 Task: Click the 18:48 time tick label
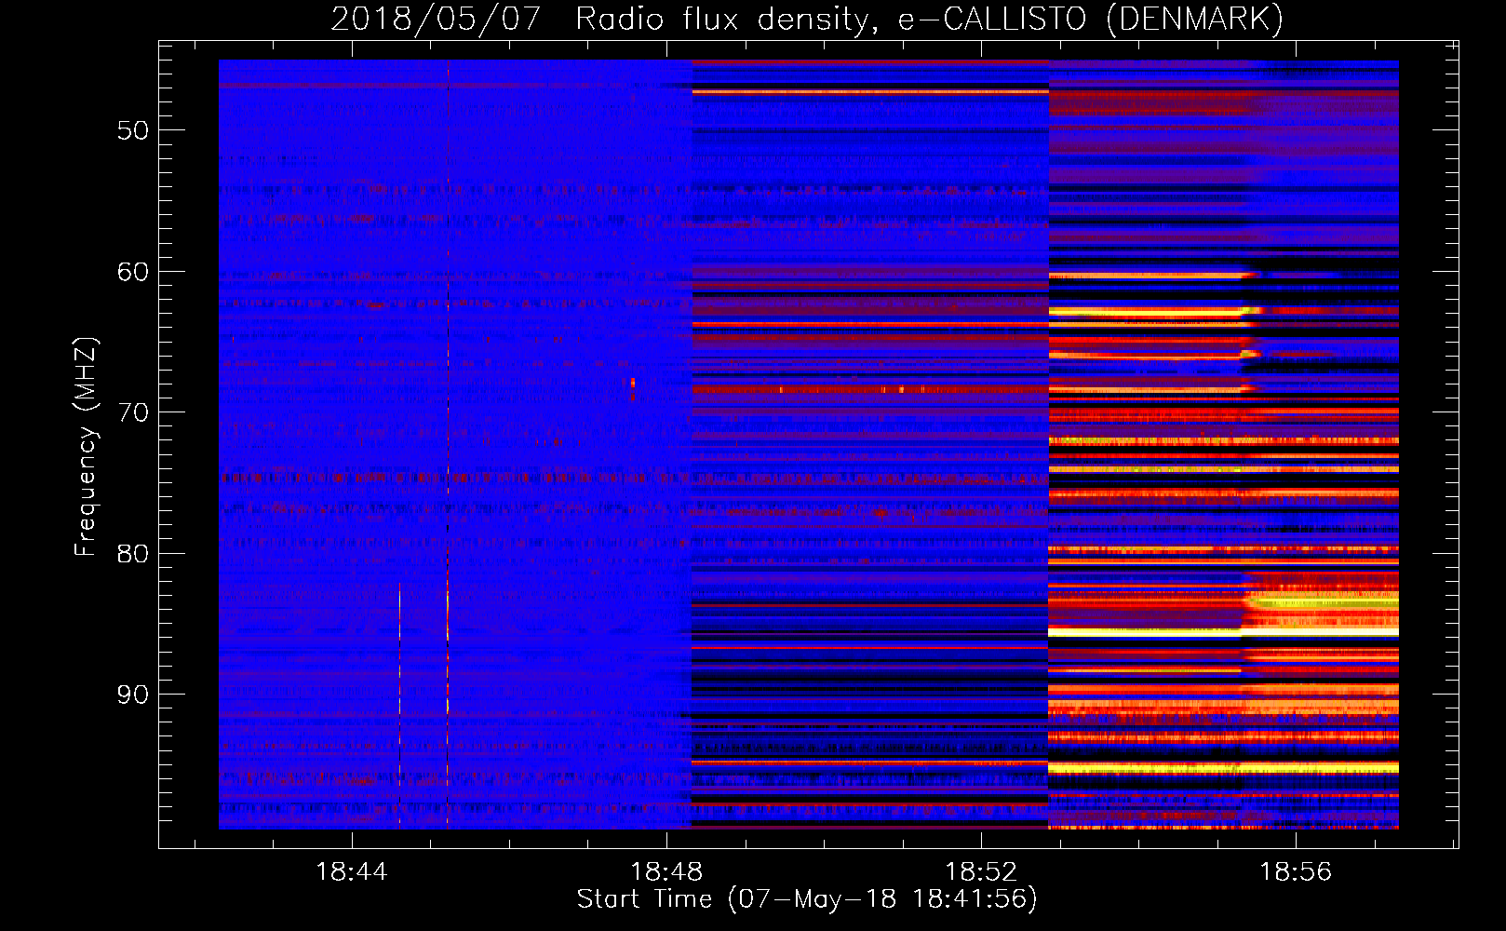tap(666, 872)
